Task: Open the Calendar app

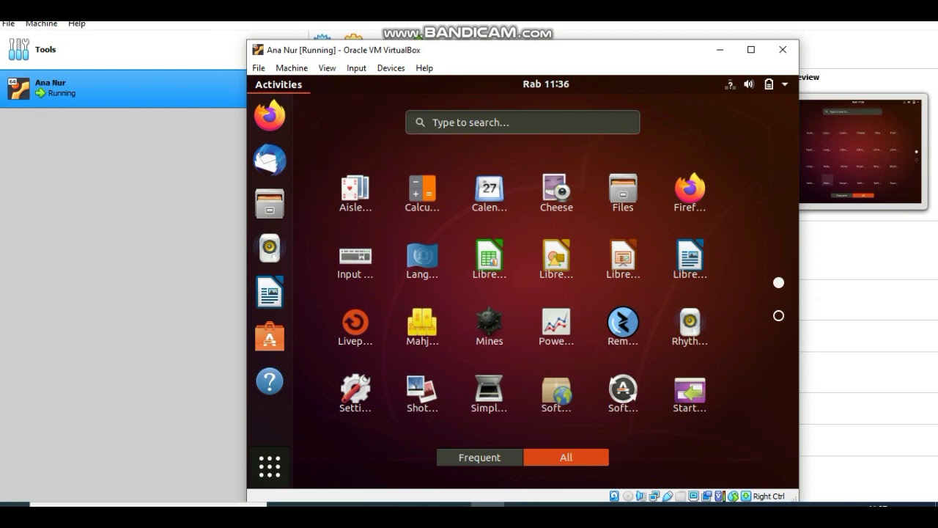Action: [489, 194]
